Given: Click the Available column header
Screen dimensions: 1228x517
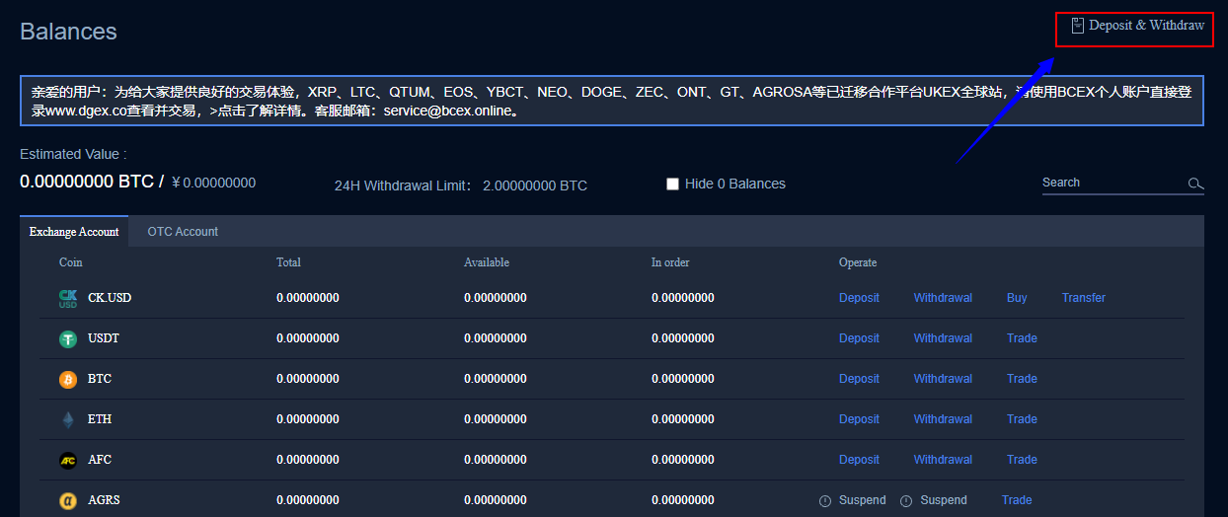Looking at the screenshot, I should pyautogui.click(x=487, y=262).
